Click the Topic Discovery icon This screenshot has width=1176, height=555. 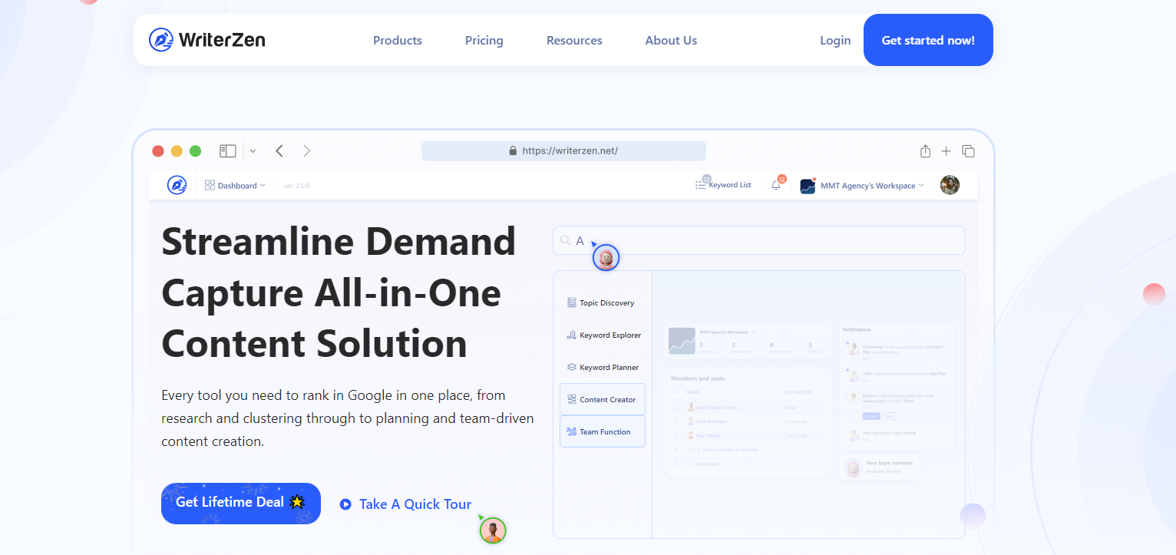(x=572, y=303)
